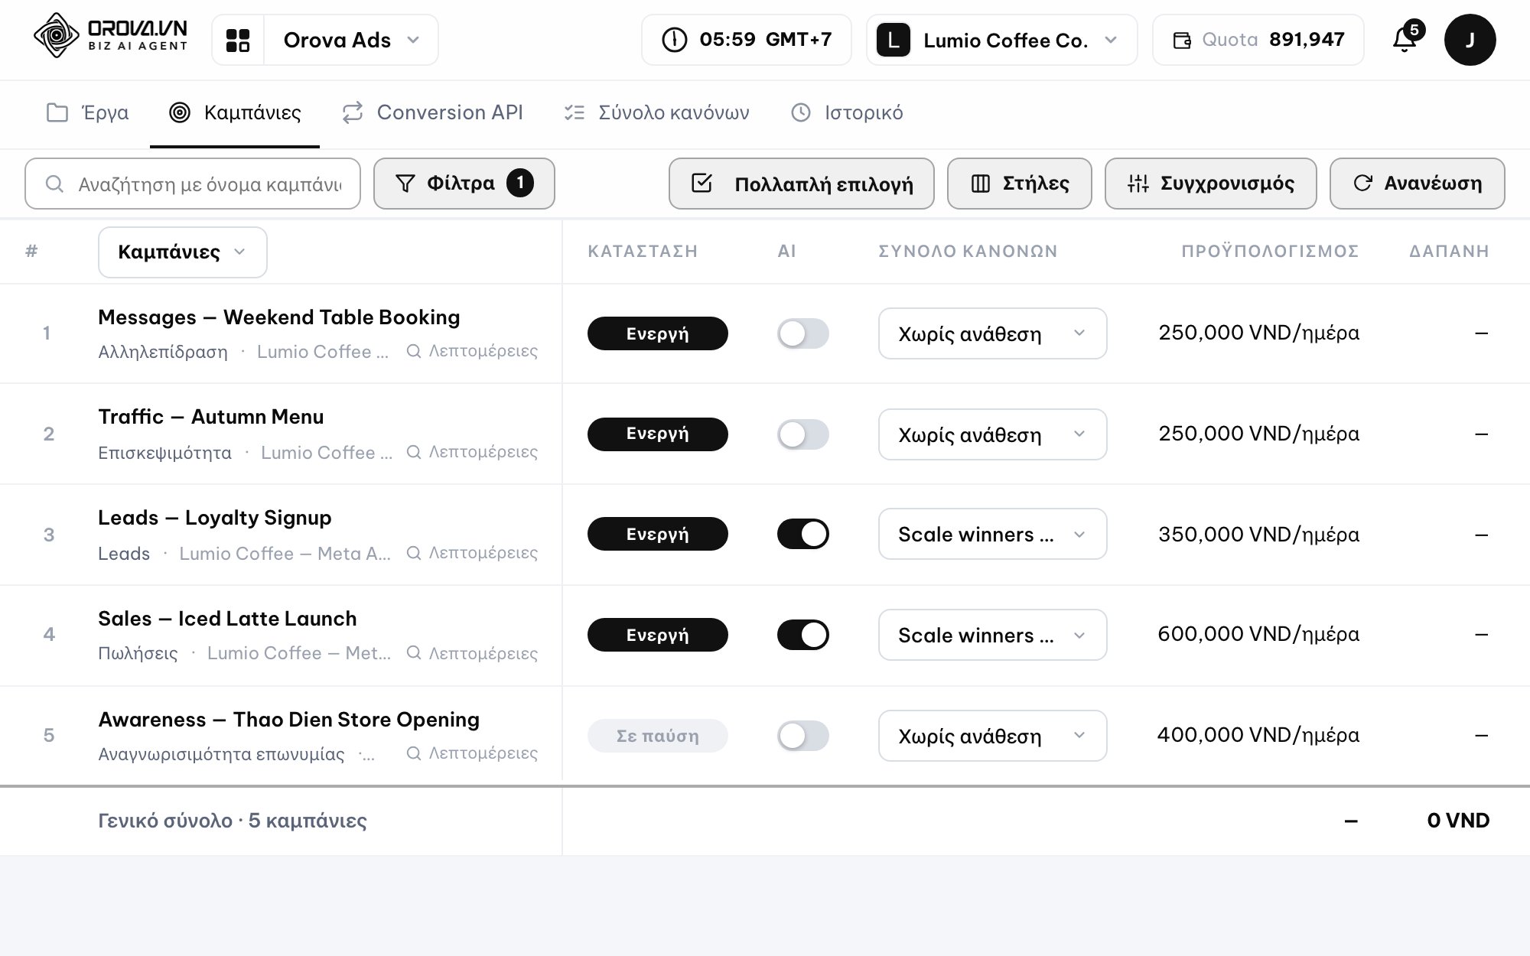
Task: Expand the Orova Ads app switcher
Action: pyautogui.click(x=351, y=40)
